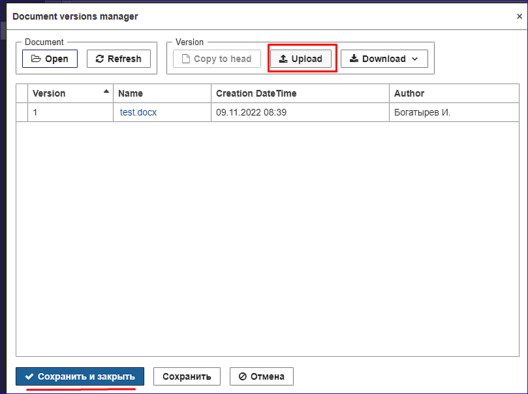
Task: Click the circular arrows Refresh icon
Action: [x=100, y=59]
